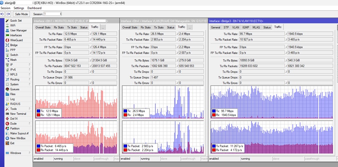
Task: Open WireGuard from sidebar
Action: (14, 40)
